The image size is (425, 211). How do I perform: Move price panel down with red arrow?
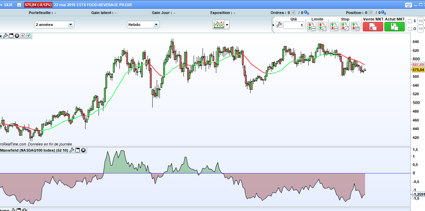click(x=23, y=36)
